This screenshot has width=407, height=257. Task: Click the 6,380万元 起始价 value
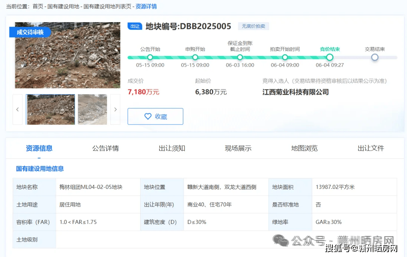(211, 92)
